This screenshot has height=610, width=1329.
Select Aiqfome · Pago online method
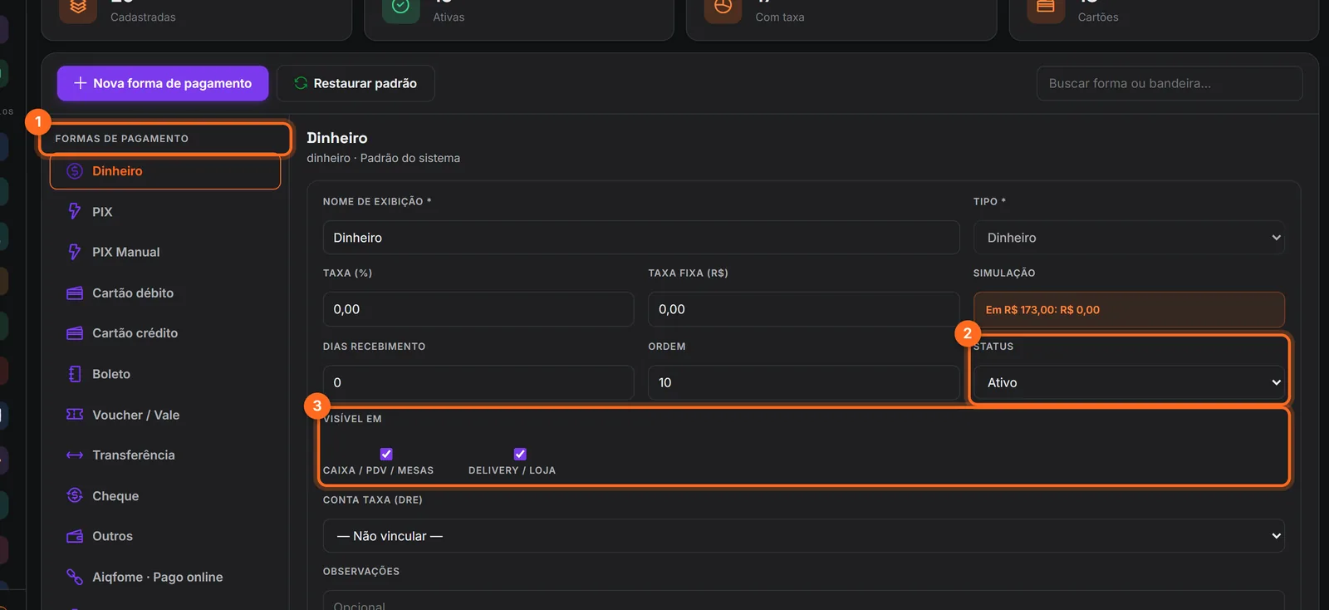[165, 577]
